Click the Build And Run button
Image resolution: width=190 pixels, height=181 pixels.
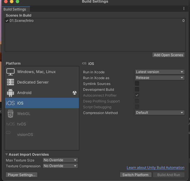(169, 175)
